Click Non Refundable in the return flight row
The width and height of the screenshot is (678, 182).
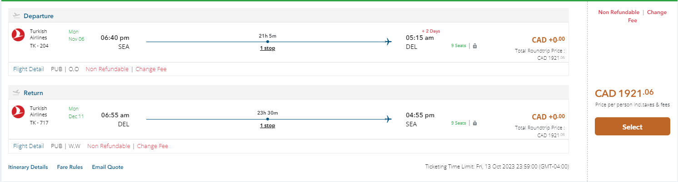pyautogui.click(x=108, y=146)
